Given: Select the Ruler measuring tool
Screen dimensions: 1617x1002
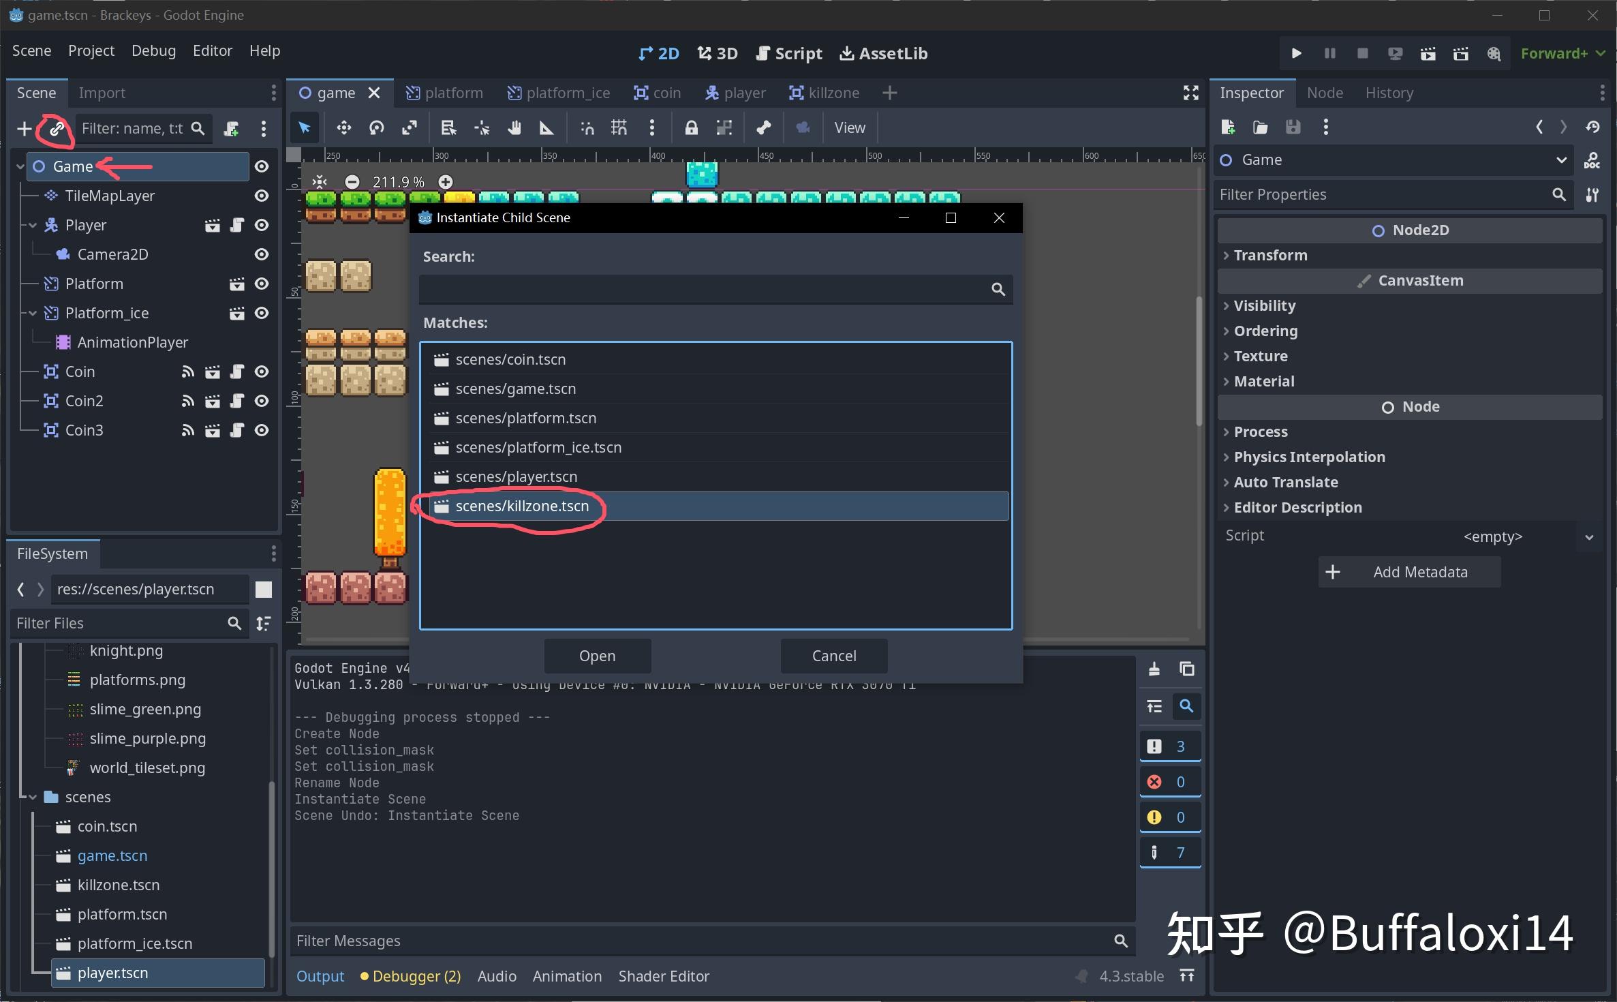Looking at the screenshot, I should point(546,127).
